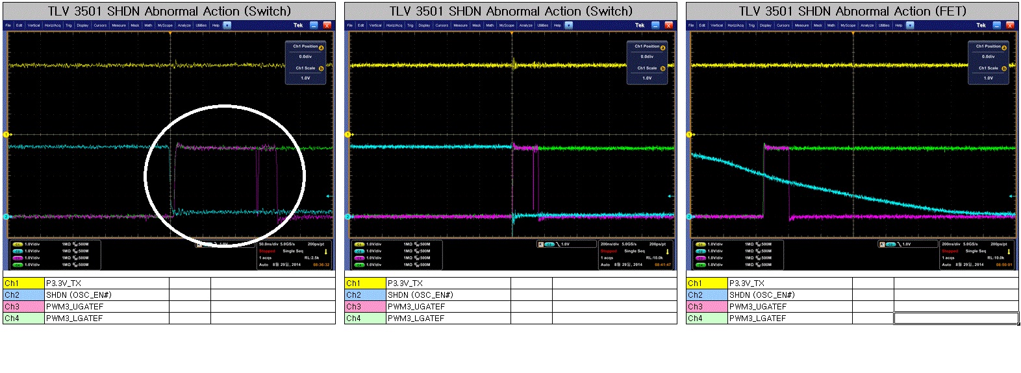Expand menu-bar dropdown arrow in middle scope
1021x373 pixels.
tap(568, 25)
